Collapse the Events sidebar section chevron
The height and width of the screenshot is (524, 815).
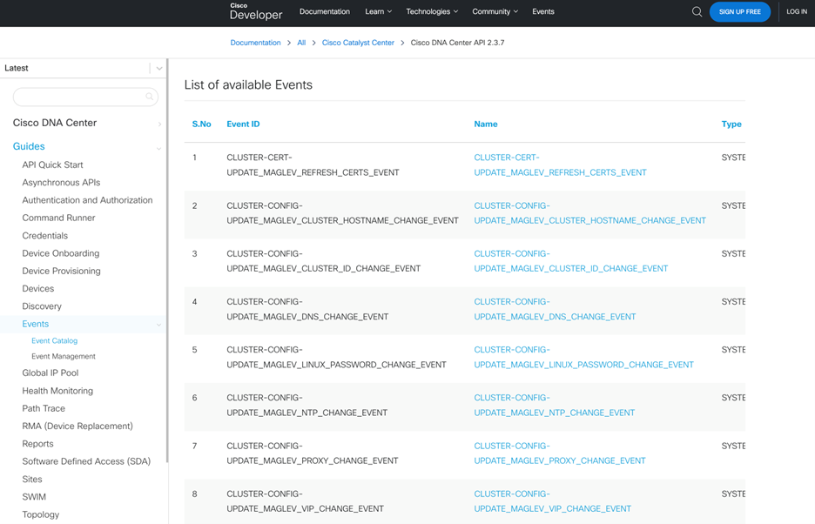tap(158, 325)
